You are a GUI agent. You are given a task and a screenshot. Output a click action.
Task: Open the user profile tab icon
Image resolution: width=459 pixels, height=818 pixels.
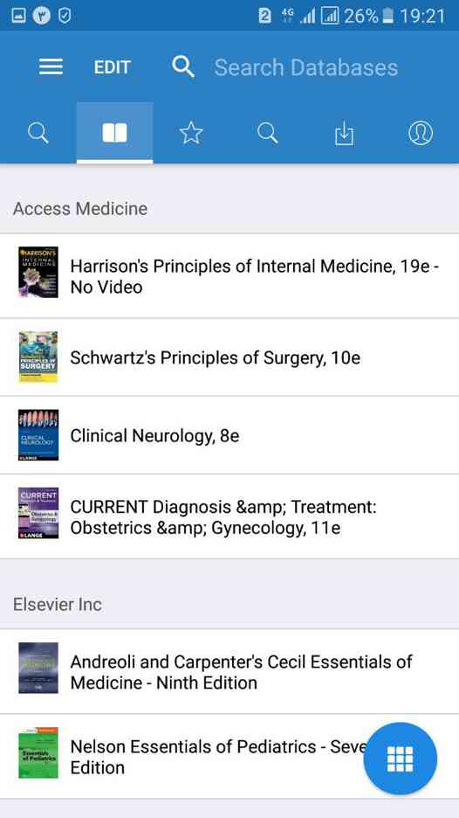[x=421, y=133]
